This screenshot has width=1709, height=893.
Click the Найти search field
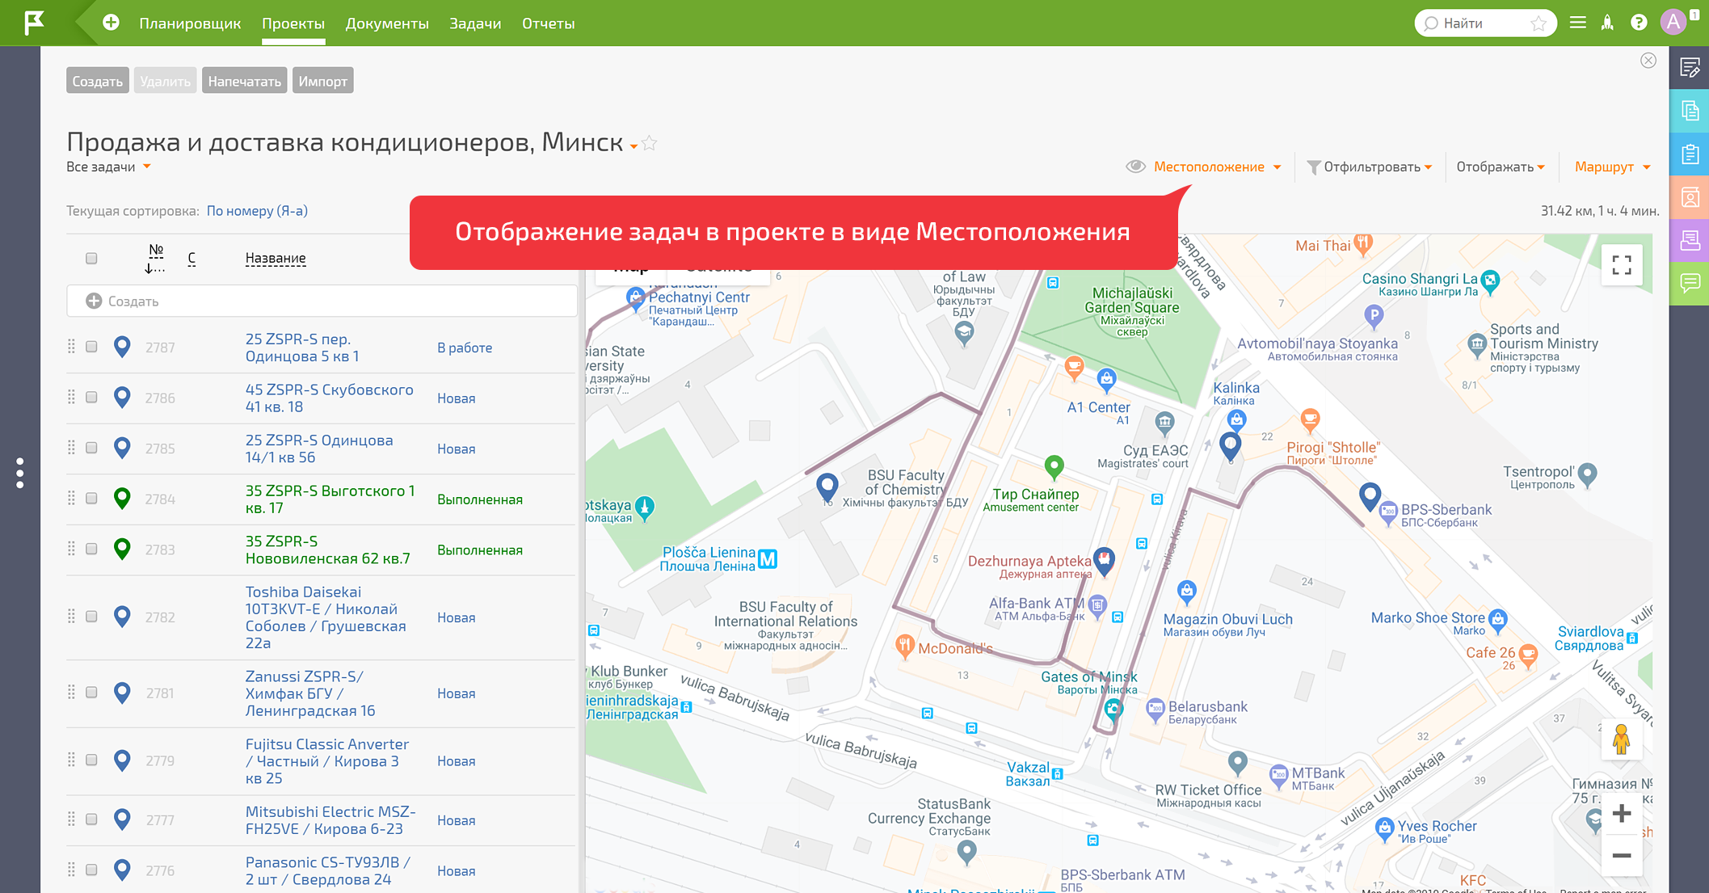coord(1484,23)
